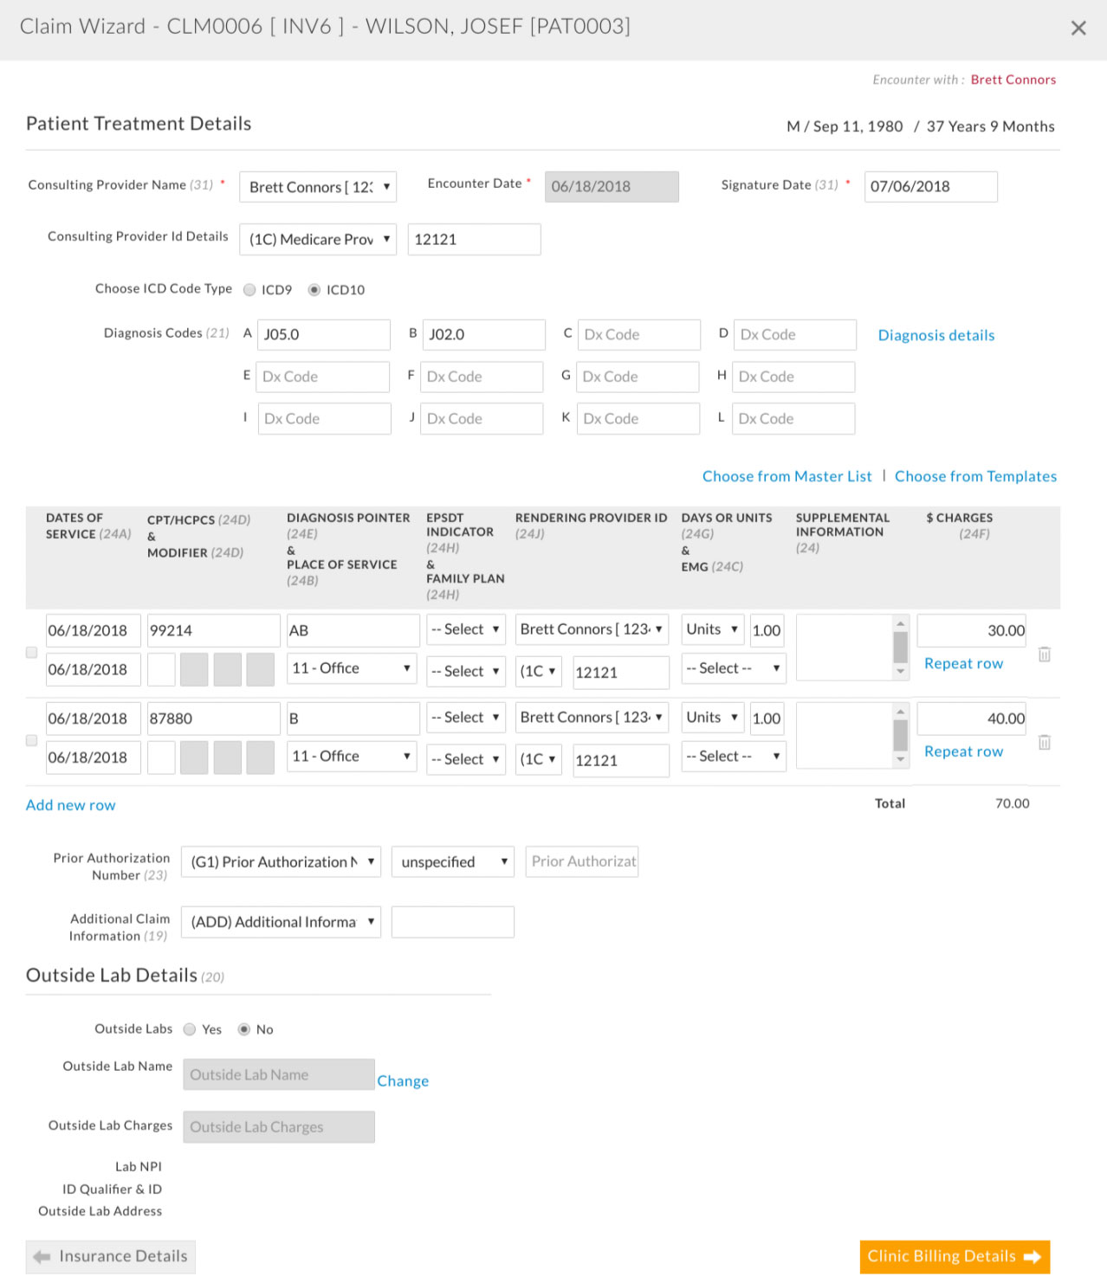Open Place of Service dropdown in first row
The image size is (1107, 1283).
[x=351, y=668]
